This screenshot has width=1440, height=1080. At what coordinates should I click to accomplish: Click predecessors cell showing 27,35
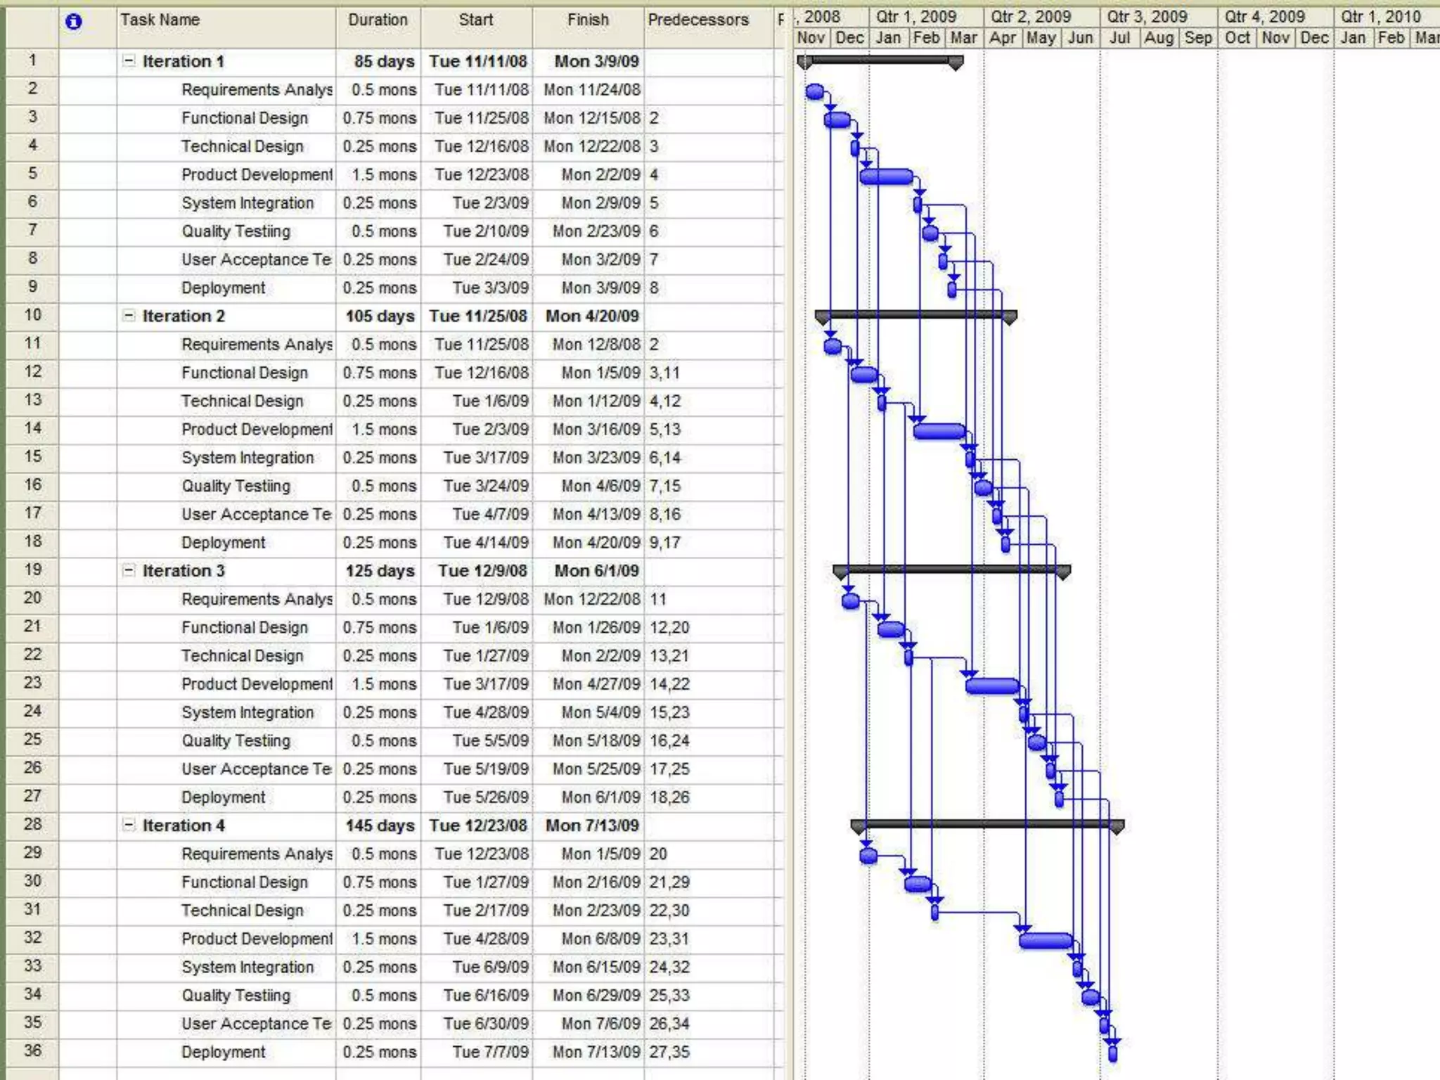(x=669, y=1052)
